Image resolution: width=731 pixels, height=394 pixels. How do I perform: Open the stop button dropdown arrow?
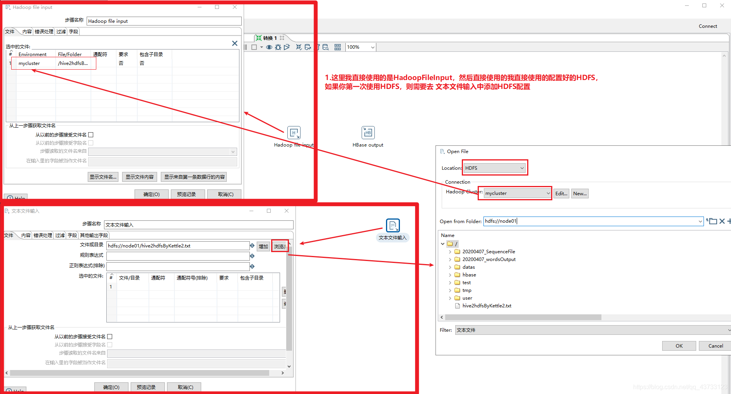click(261, 47)
